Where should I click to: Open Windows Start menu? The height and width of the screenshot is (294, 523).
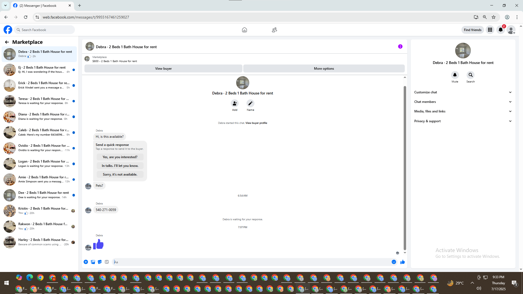click(7, 283)
